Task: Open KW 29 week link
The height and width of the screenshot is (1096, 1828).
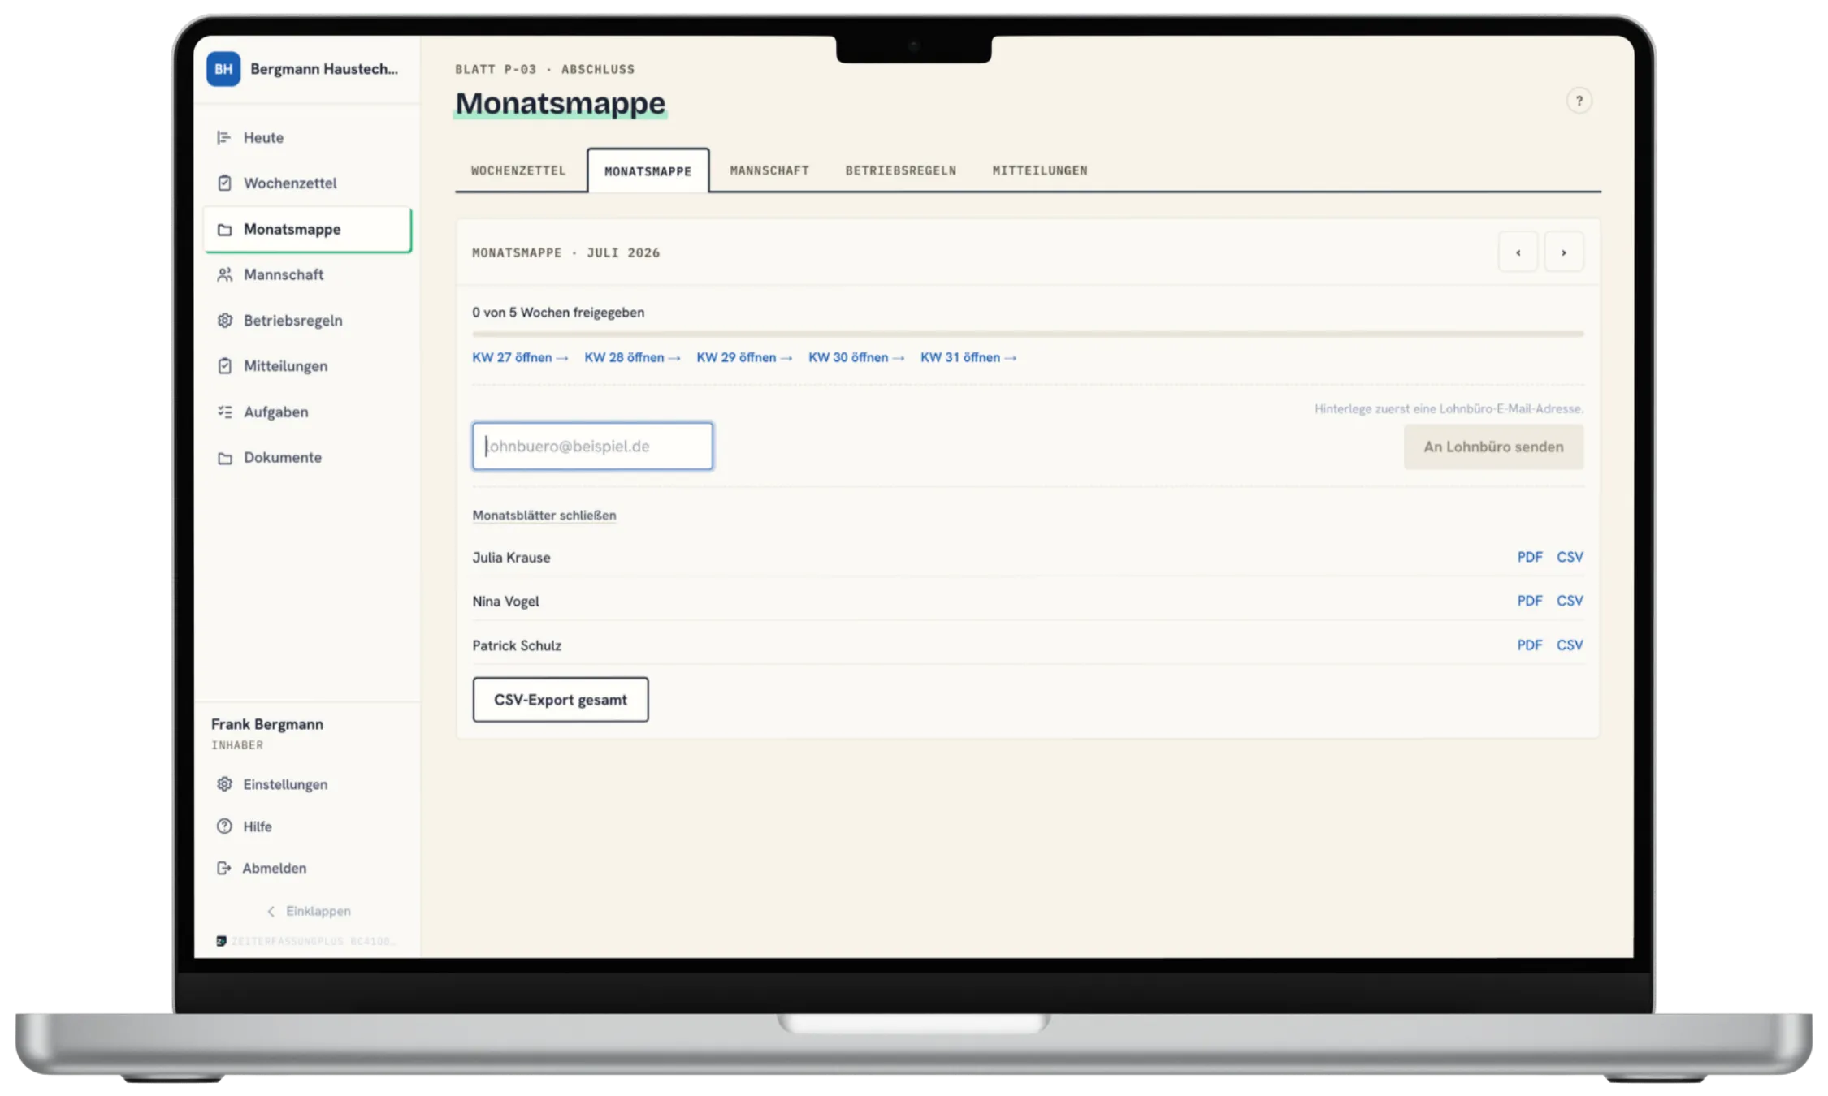Action: coord(744,357)
